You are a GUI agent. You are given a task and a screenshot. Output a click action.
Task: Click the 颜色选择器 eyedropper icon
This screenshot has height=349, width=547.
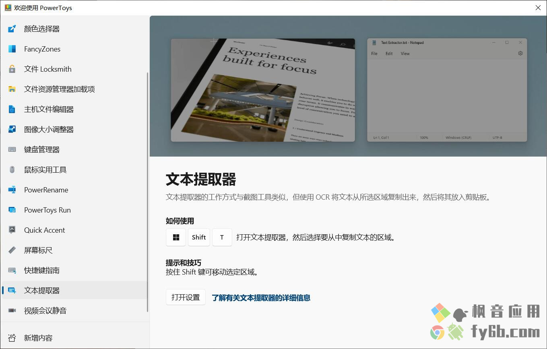[12, 29]
